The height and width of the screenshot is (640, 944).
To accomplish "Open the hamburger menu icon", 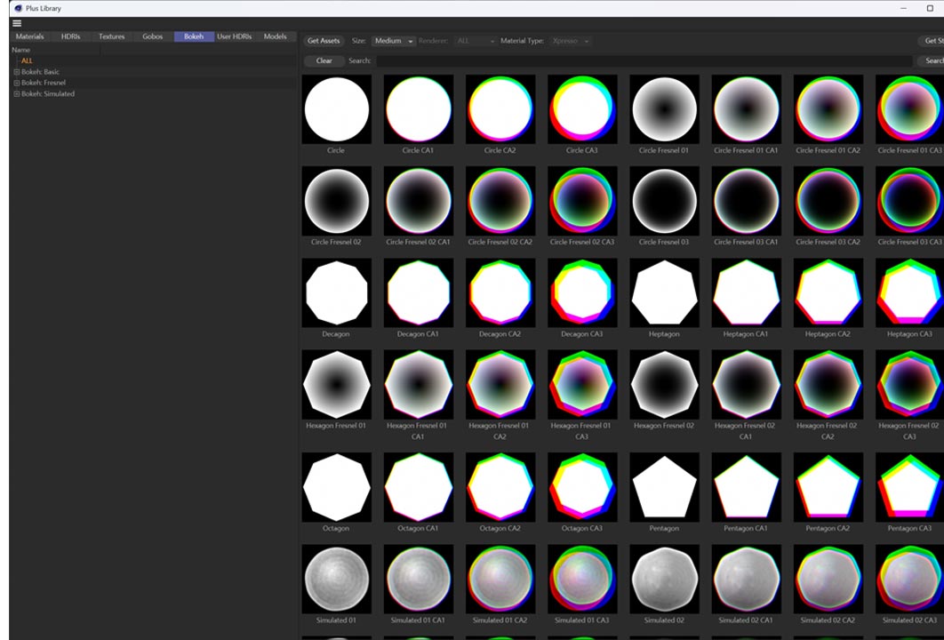I will pyautogui.click(x=17, y=23).
